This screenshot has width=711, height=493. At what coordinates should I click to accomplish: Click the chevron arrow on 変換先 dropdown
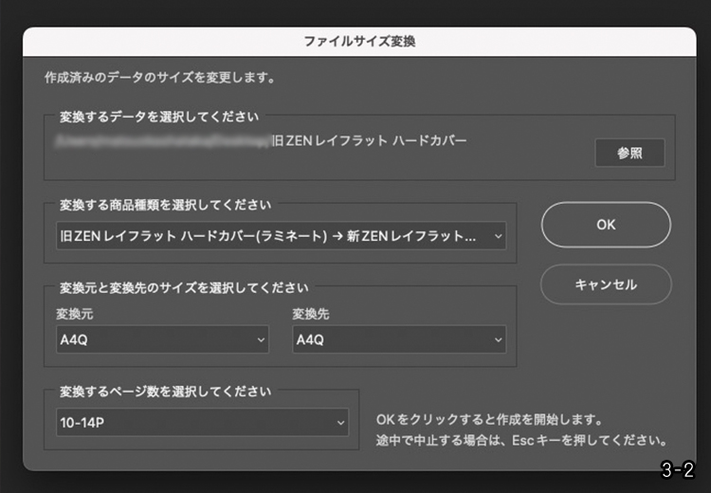499,339
